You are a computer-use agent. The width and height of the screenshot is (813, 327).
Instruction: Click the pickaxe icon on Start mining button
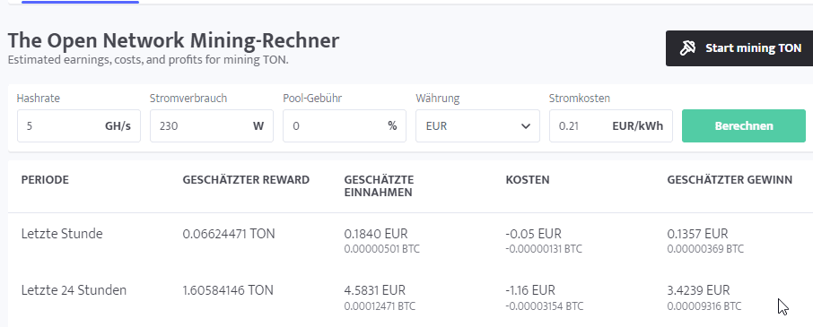point(687,48)
